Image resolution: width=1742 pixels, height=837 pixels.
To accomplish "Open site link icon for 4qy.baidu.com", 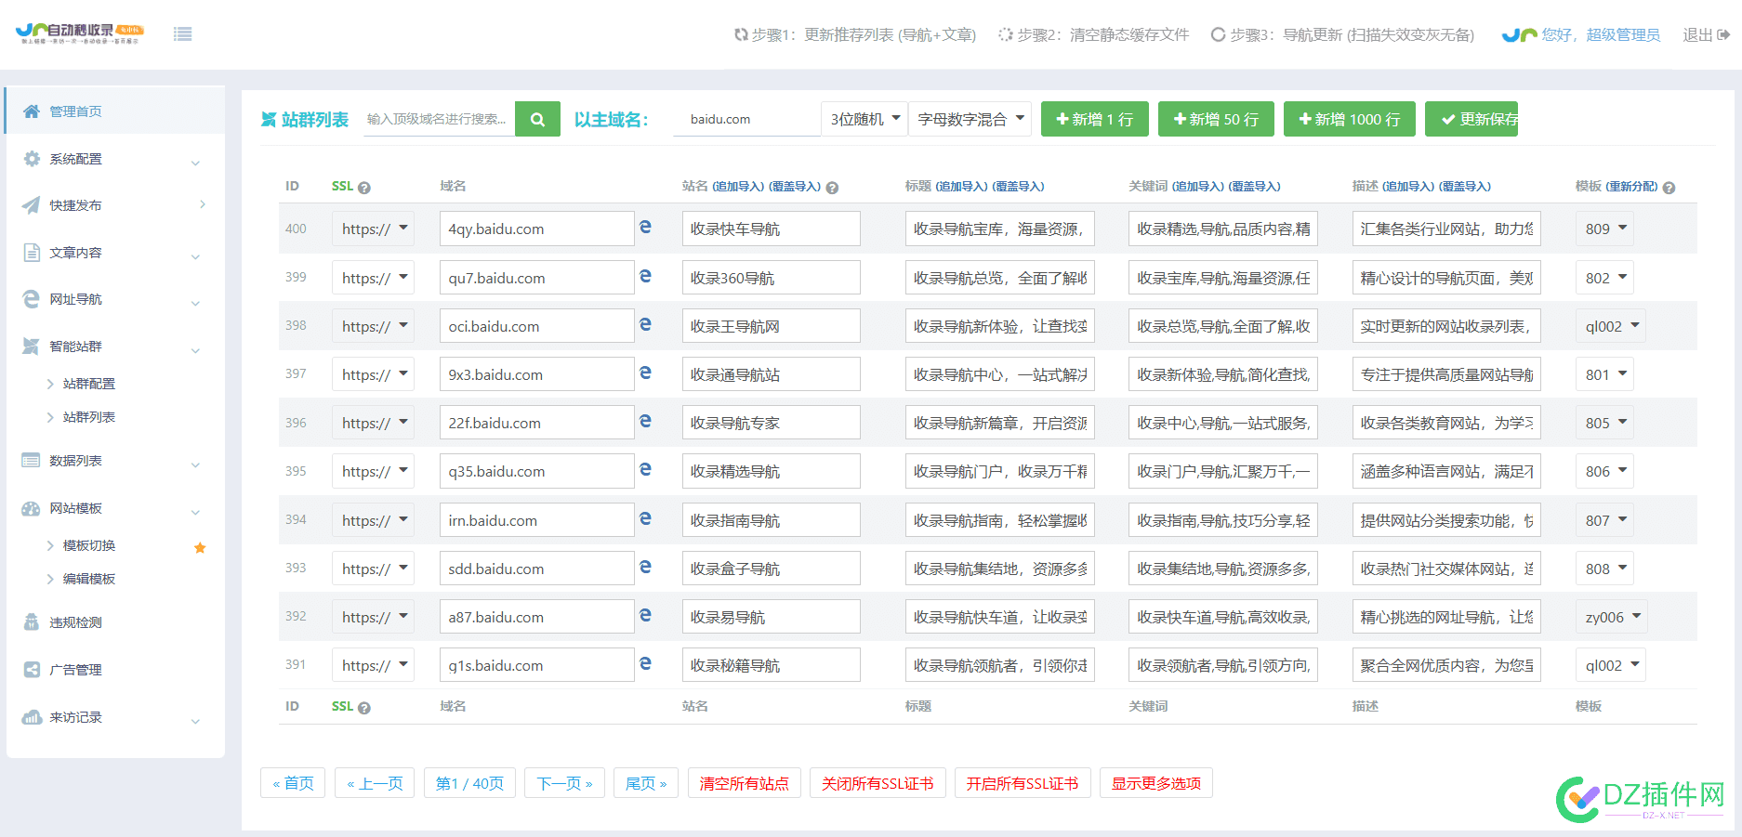I will pyautogui.click(x=645, y=227).
